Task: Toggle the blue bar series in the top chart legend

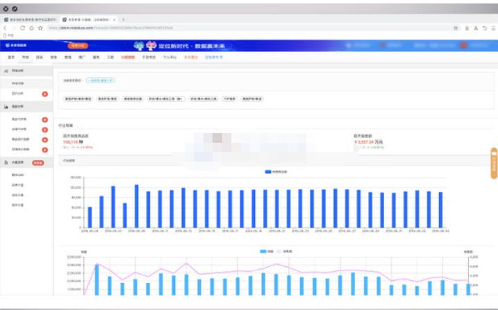Action: [278, 171]
